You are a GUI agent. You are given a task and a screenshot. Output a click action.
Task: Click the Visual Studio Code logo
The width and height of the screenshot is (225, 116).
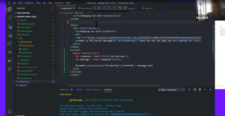point(8,3)
